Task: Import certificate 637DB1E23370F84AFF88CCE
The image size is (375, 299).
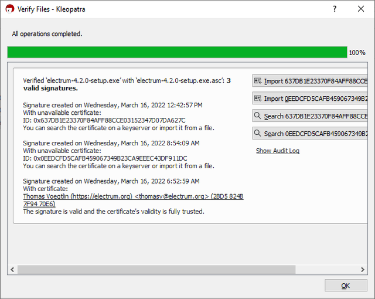Action: (x=310, y=81)
